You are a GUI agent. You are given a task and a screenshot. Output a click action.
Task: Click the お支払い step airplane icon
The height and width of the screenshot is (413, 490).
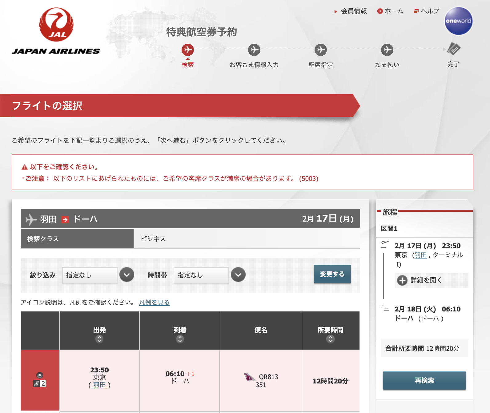(387, 50)
